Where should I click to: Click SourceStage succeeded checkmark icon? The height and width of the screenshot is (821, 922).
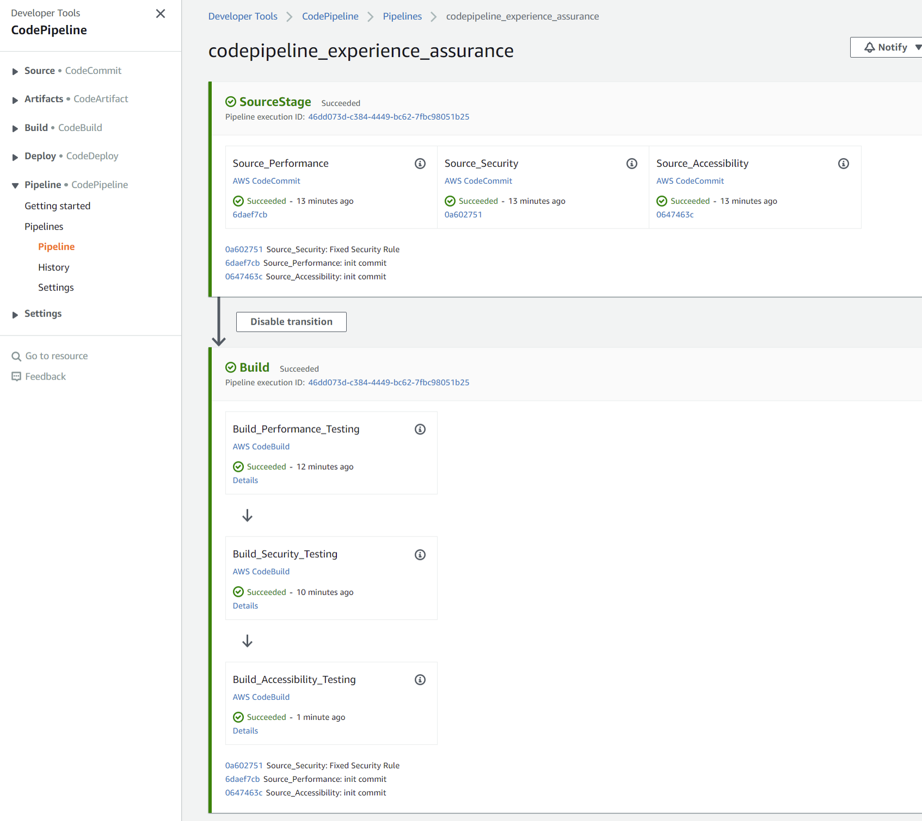[231, 102]
